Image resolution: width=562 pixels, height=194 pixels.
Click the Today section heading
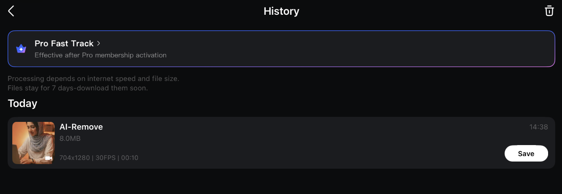click(x=22, y=103)
